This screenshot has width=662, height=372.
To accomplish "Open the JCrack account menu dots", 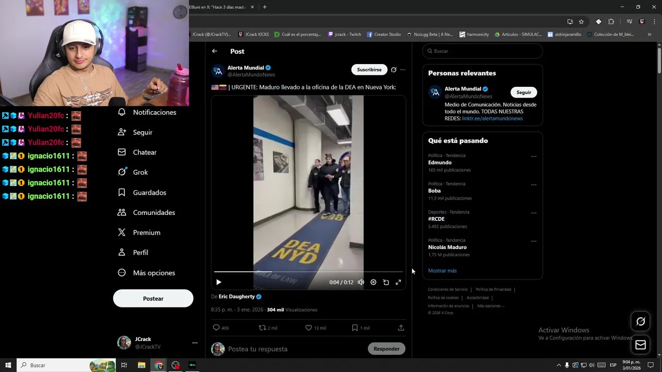I will 195,343.
